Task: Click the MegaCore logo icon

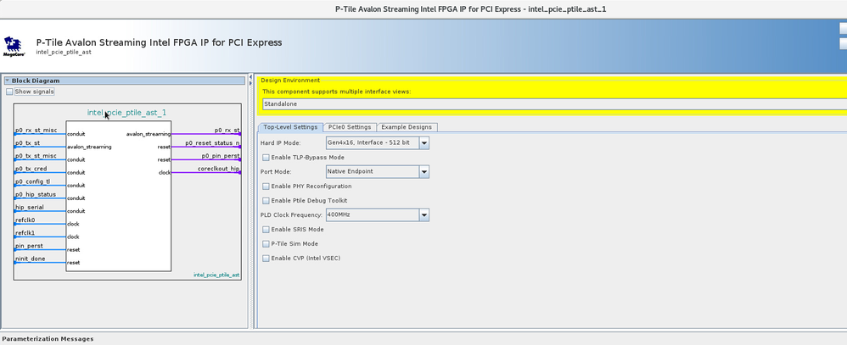Action: 13,47
